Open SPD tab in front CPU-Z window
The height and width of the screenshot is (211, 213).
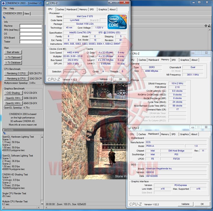tap(92, 9)
